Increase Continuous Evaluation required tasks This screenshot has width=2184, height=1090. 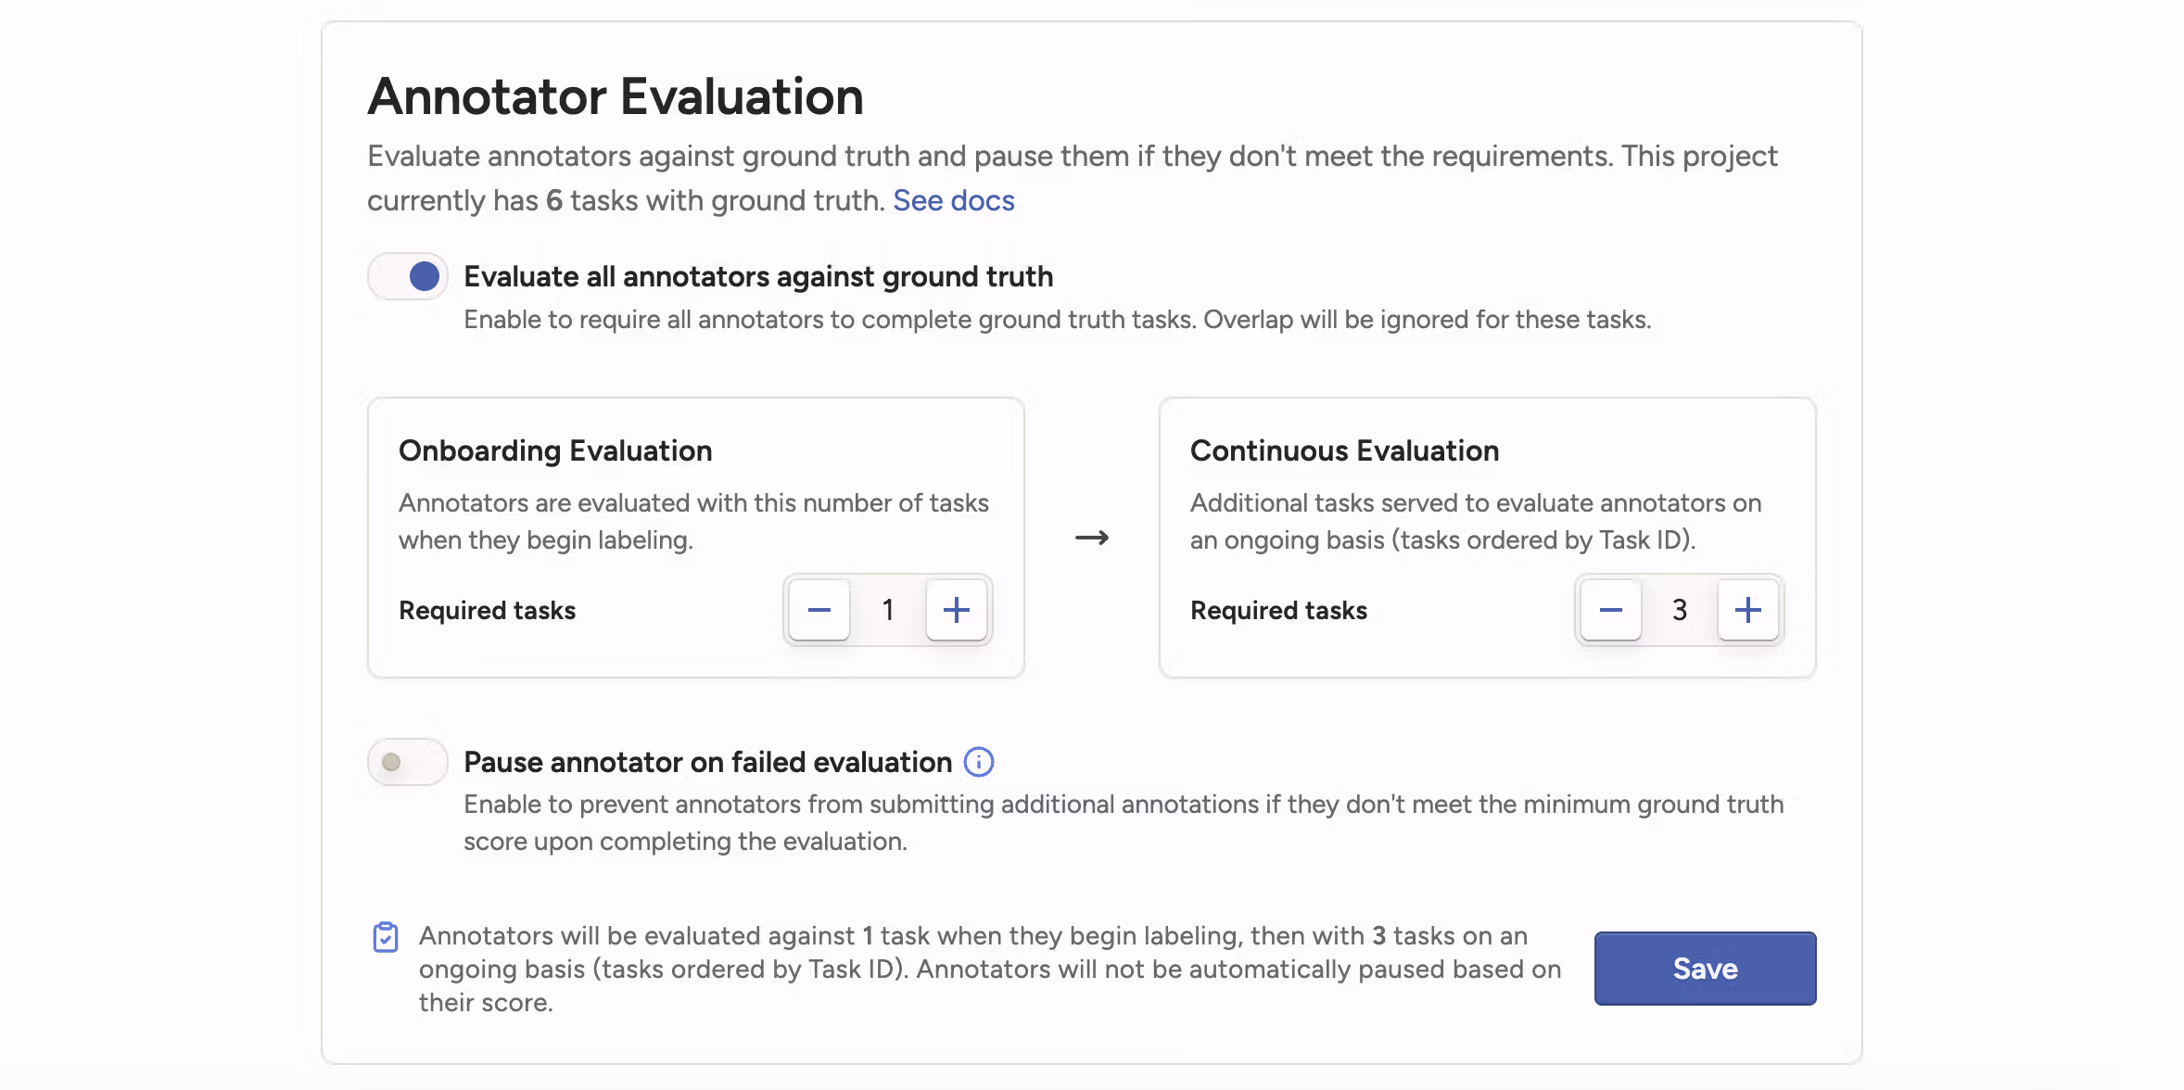tap(1747, 610)
